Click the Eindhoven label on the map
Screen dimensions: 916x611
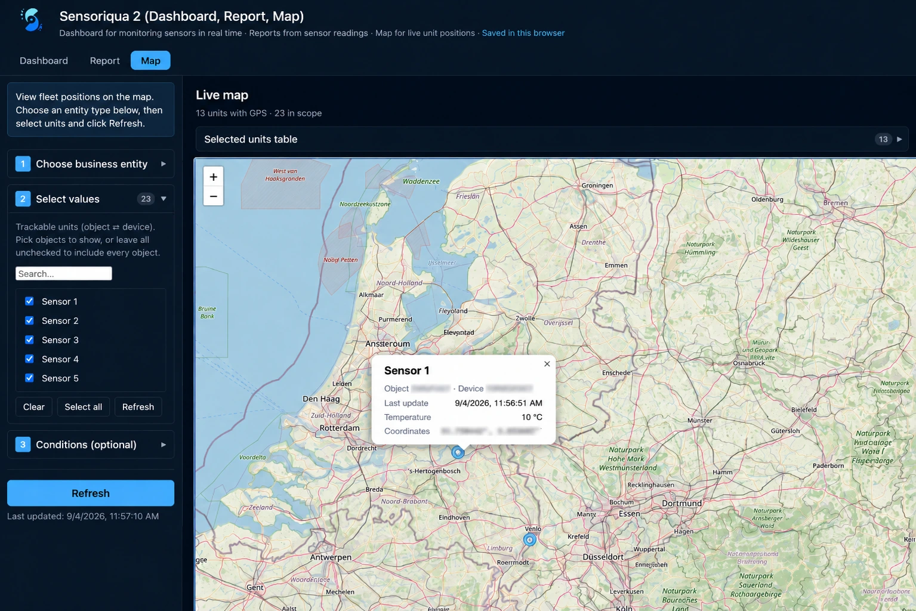(454, 517)
